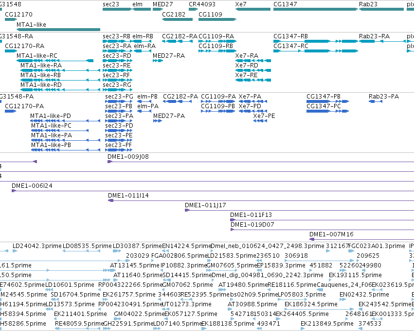Select transcript CG1109-RA
The width and height of the screenshot is (414, 331).
tap(217, 41)
